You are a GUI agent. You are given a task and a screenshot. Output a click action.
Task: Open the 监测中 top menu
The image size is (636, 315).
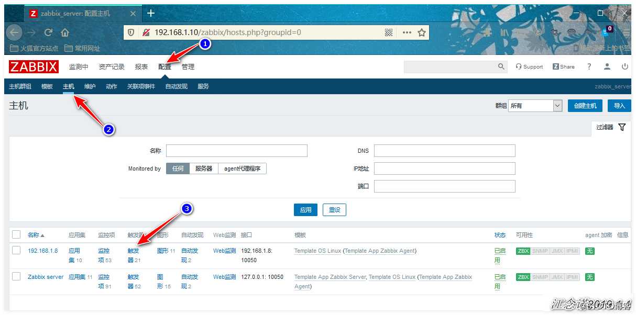[x=79, y=67]
